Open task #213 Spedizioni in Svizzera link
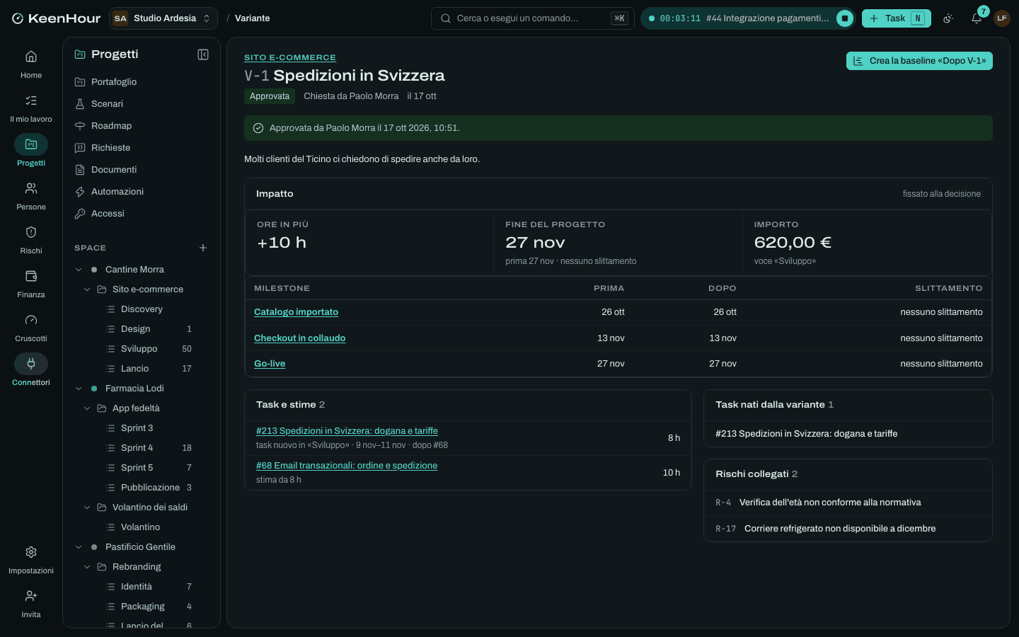Screen dimensions: 1019x637 click(x=347, y=431)
